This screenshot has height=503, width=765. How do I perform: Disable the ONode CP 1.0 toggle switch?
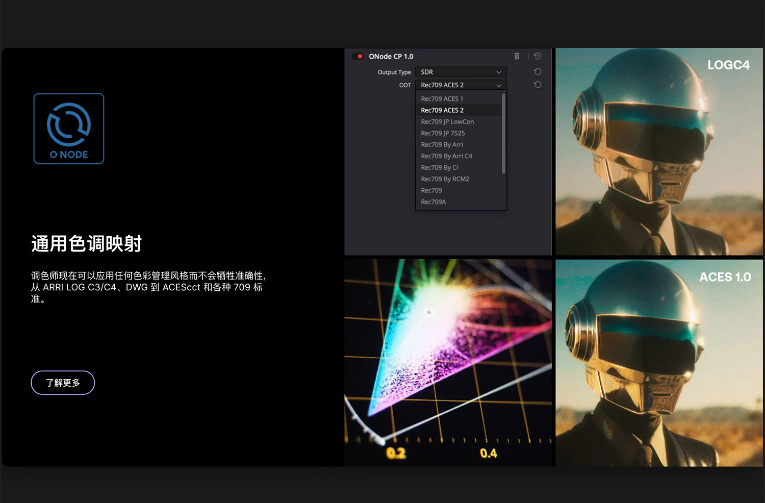[357, 56]
